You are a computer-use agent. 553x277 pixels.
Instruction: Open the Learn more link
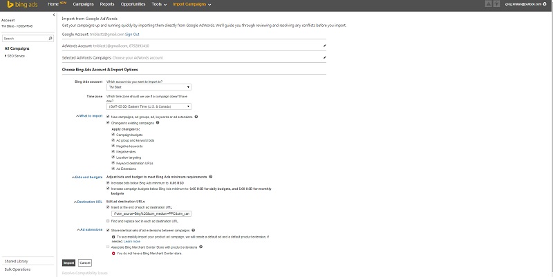[x=132, y=241]
